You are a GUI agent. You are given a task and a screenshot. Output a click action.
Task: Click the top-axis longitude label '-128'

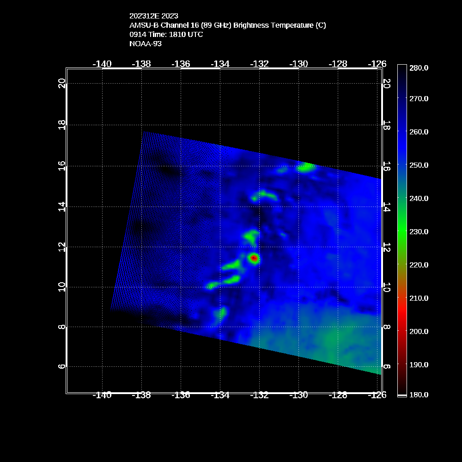coord(338,64)
